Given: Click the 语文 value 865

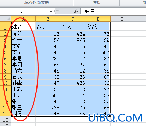Looking at the screenshot, I should pos(73,40).
